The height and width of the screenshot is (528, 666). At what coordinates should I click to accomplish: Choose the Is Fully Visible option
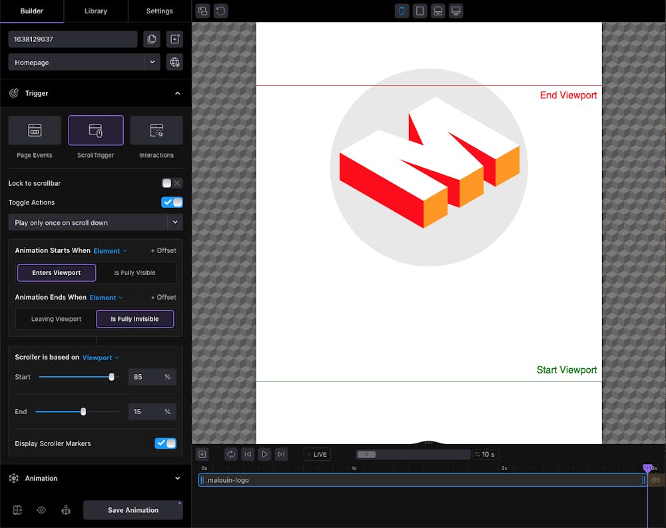click(135, 273)
